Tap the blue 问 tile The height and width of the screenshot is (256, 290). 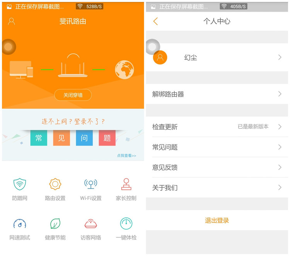click(x=84, y=138)
